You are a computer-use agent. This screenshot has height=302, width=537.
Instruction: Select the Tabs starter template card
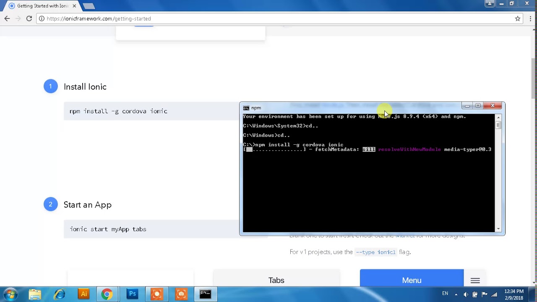[276, 278]
